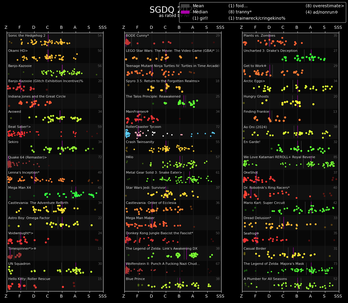Click the 'Ao Oni (2024)' row title
348x303 pixels.
[255, 127]
